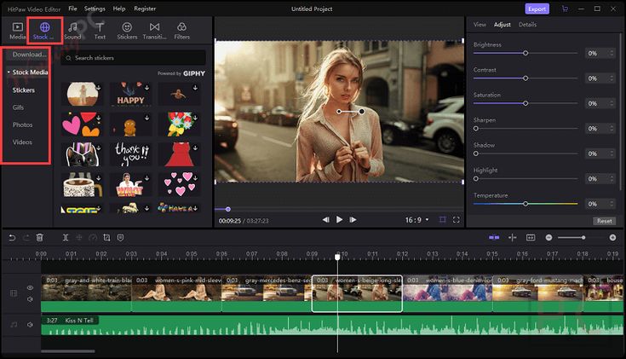Click the split-line icon beside the zoom controls

click(513, 237)
